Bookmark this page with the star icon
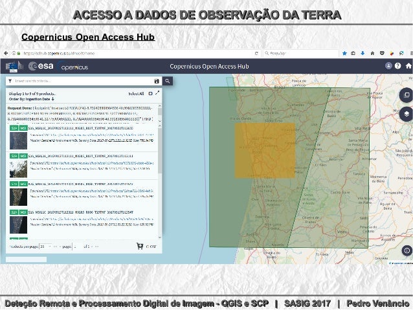 (344, 53)
